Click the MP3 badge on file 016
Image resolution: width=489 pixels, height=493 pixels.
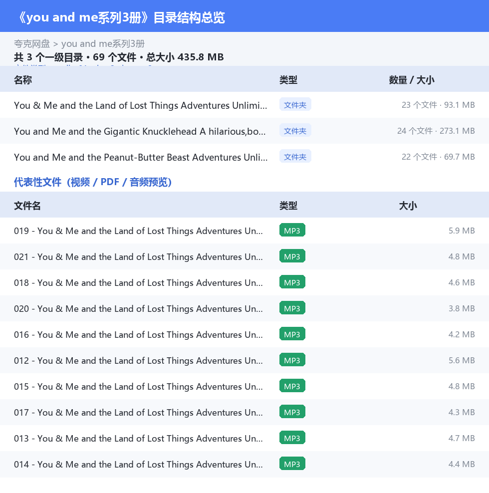click(x=292, y=334)
